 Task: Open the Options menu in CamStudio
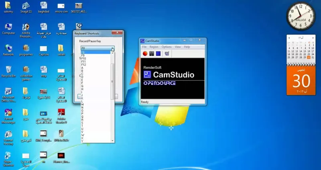coord(166,47)
